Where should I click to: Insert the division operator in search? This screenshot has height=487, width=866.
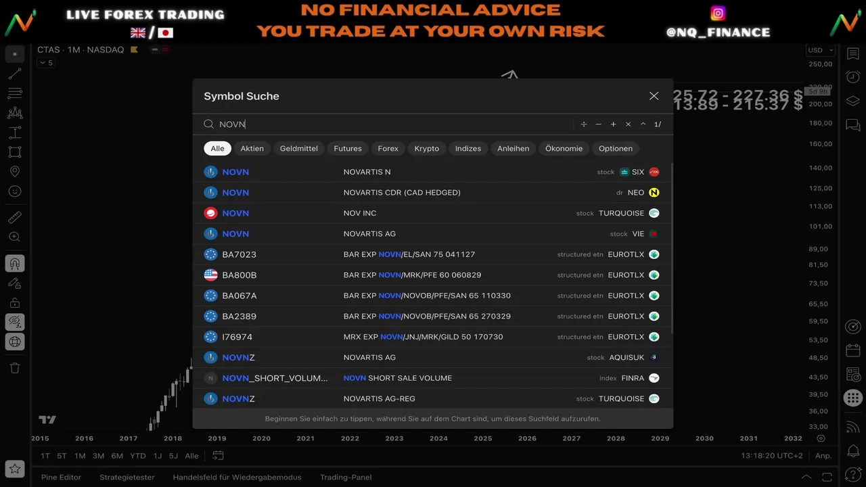pos(584,124)
